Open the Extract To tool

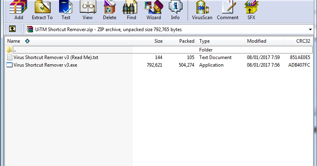point(42,10)
